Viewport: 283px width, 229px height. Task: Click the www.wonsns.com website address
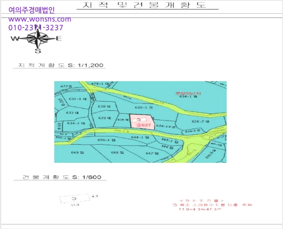click(40, 19)
